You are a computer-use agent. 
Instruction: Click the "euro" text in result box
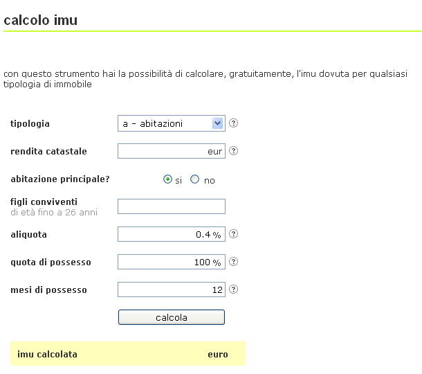[x=218, y=355]
